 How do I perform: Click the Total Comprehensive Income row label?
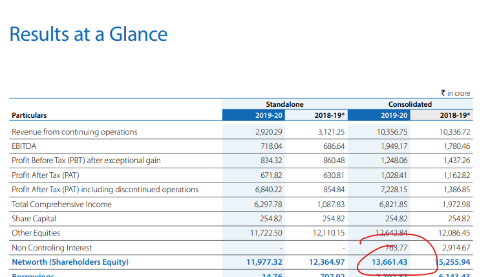pos(61,205)
